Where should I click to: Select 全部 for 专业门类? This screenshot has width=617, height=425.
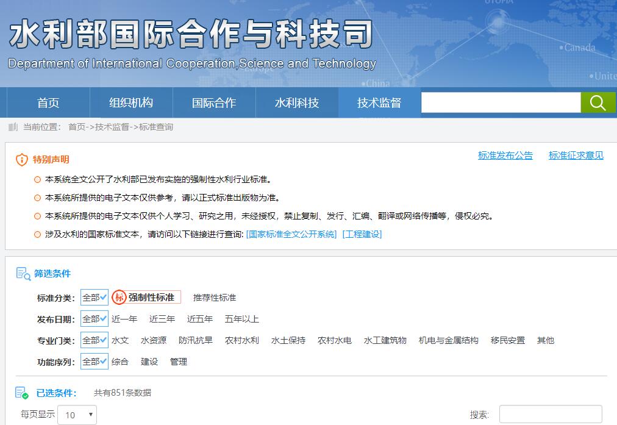tap(95, 340)
